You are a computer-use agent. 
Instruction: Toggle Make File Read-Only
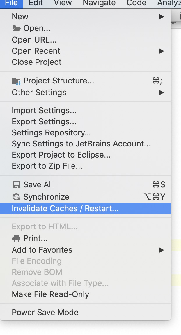(x=85, y=294)
